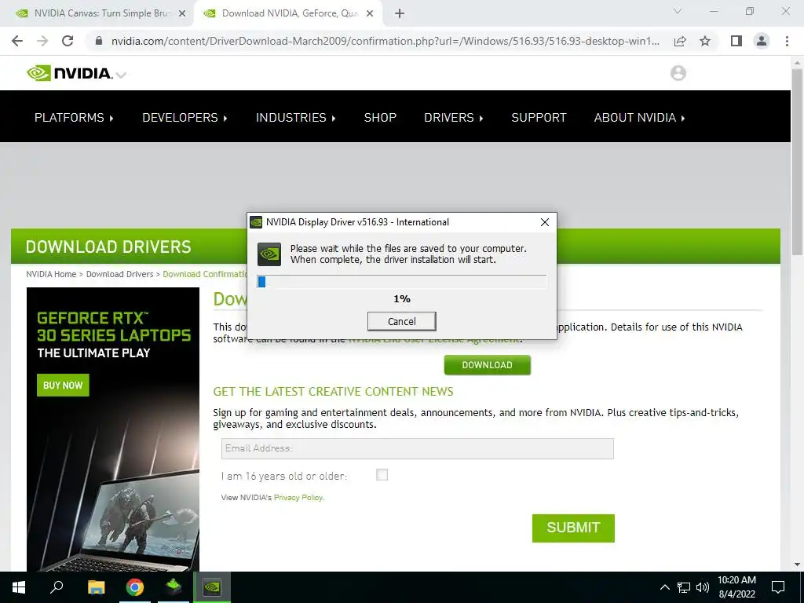
Task: Click the Email Address field
Action: (x=418, y=448)
